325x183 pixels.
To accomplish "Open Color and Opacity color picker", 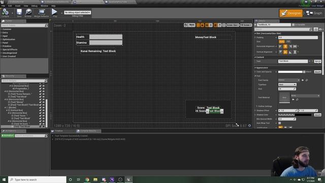I will 290,72.
